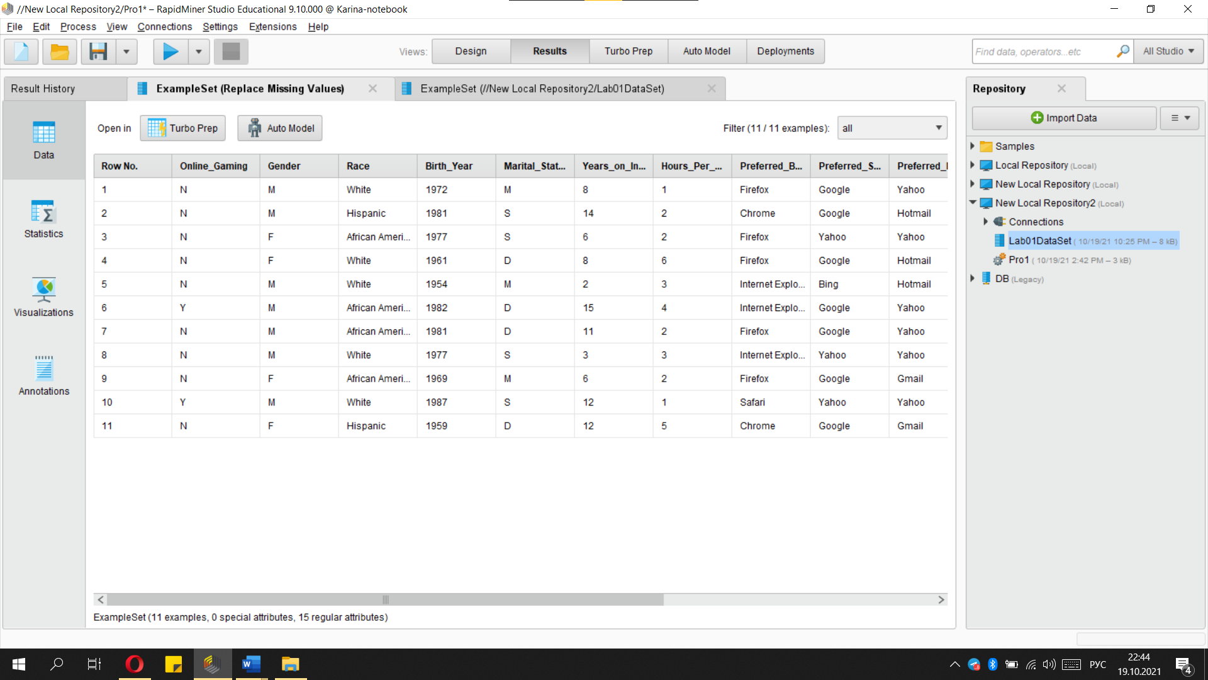Click the New Process icon
The width and height of the screenshot is (1208, 680).
(x=21, y=52)
